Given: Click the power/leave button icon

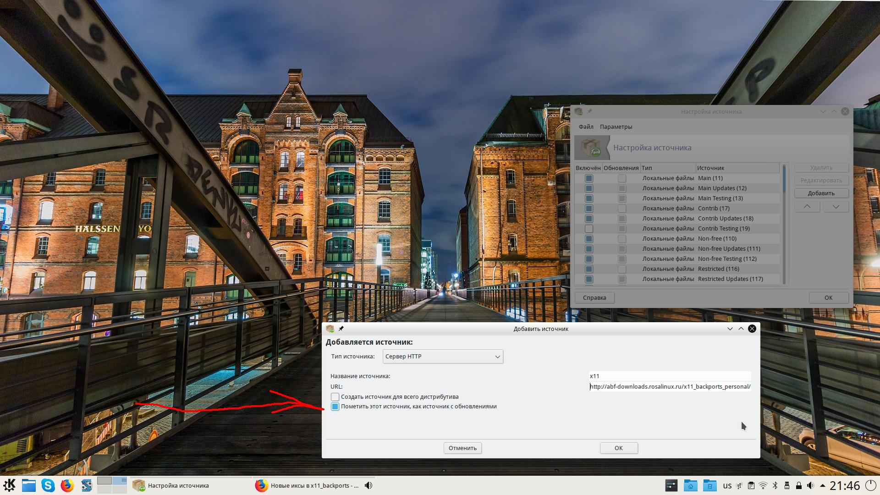Looking at the screenshot, I should point(871,485).
